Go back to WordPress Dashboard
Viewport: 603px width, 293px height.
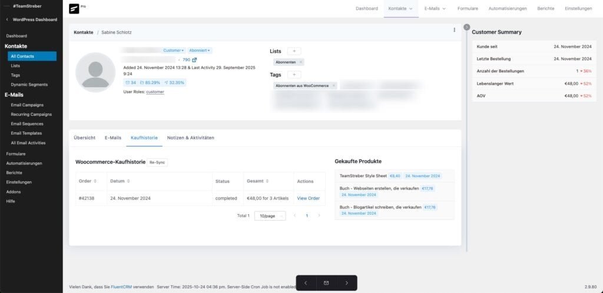pyautogui.click(x=31, y=19)
